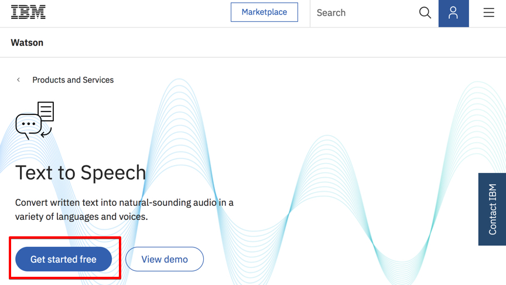Follow the Products and Services link

pyautogui.click(x=73, y=80)
